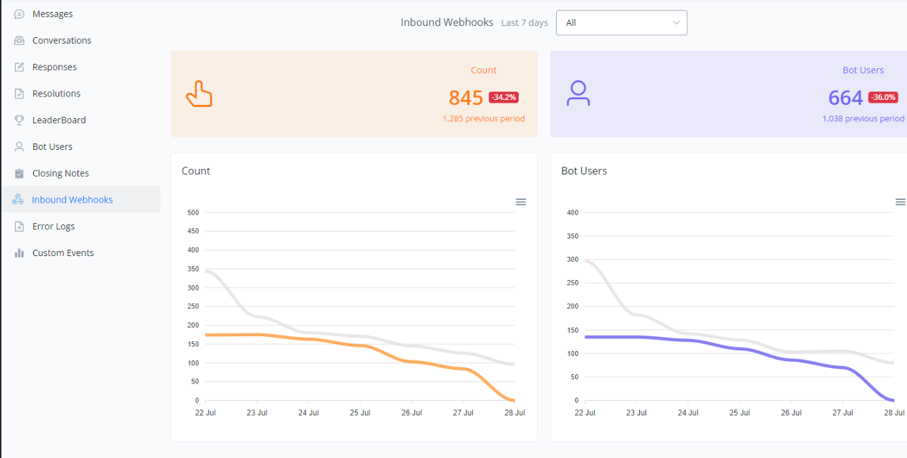Click the Responses edit icon
This screenshot has height=458, width=907.
click(19, 68)
